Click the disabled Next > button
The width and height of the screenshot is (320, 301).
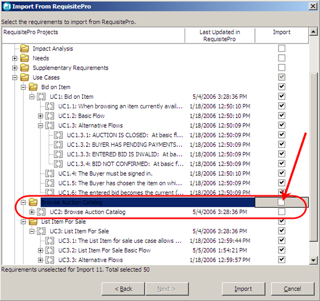pyautogui.click(x=167, y=289)
